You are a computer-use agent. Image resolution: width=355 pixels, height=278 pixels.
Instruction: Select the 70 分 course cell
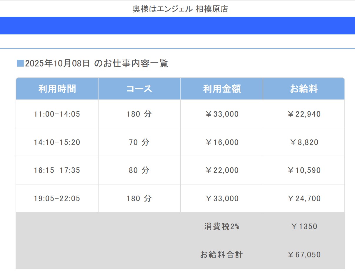(x=139, y=142)
